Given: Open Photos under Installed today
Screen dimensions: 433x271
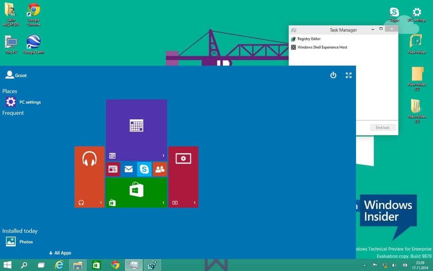Looking at the screenshot, I should [x=19, y=242].
